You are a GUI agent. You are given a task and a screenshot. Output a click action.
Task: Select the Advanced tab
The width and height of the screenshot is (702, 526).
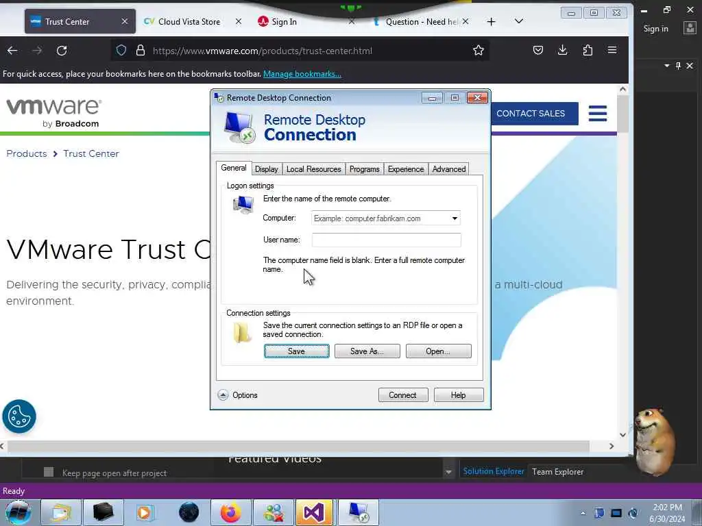click(449, 169)
